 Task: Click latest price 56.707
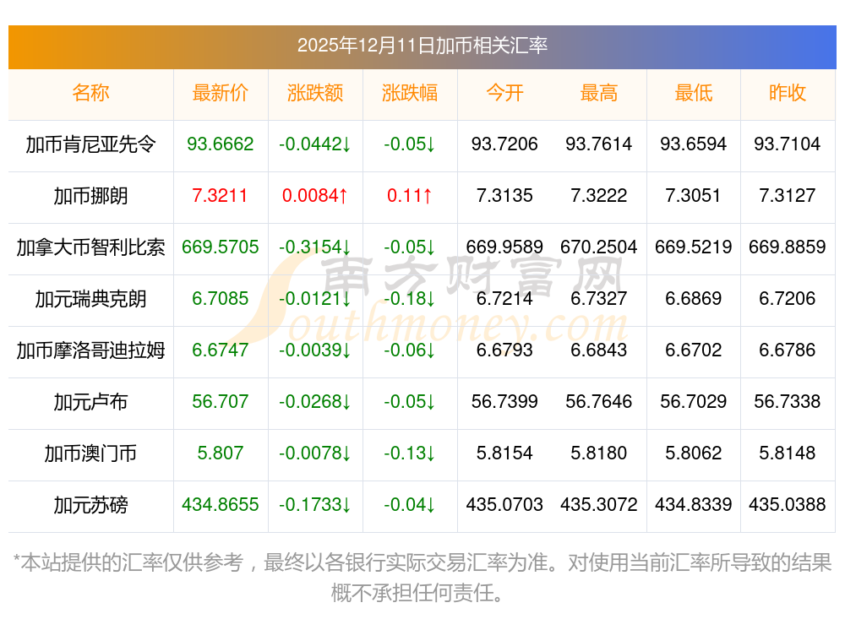[221, 401]
